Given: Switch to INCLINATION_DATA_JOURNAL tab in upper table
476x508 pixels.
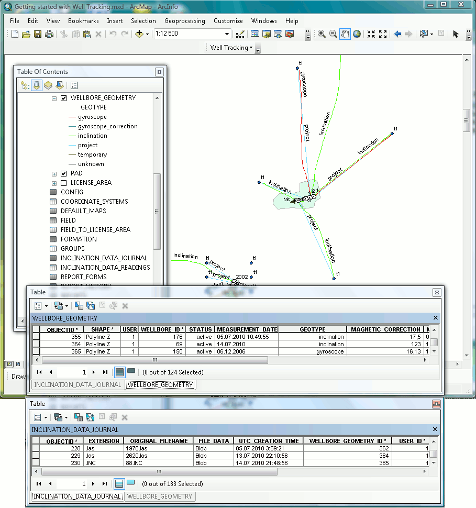Looking at the screenshot, I should (78, 384).
